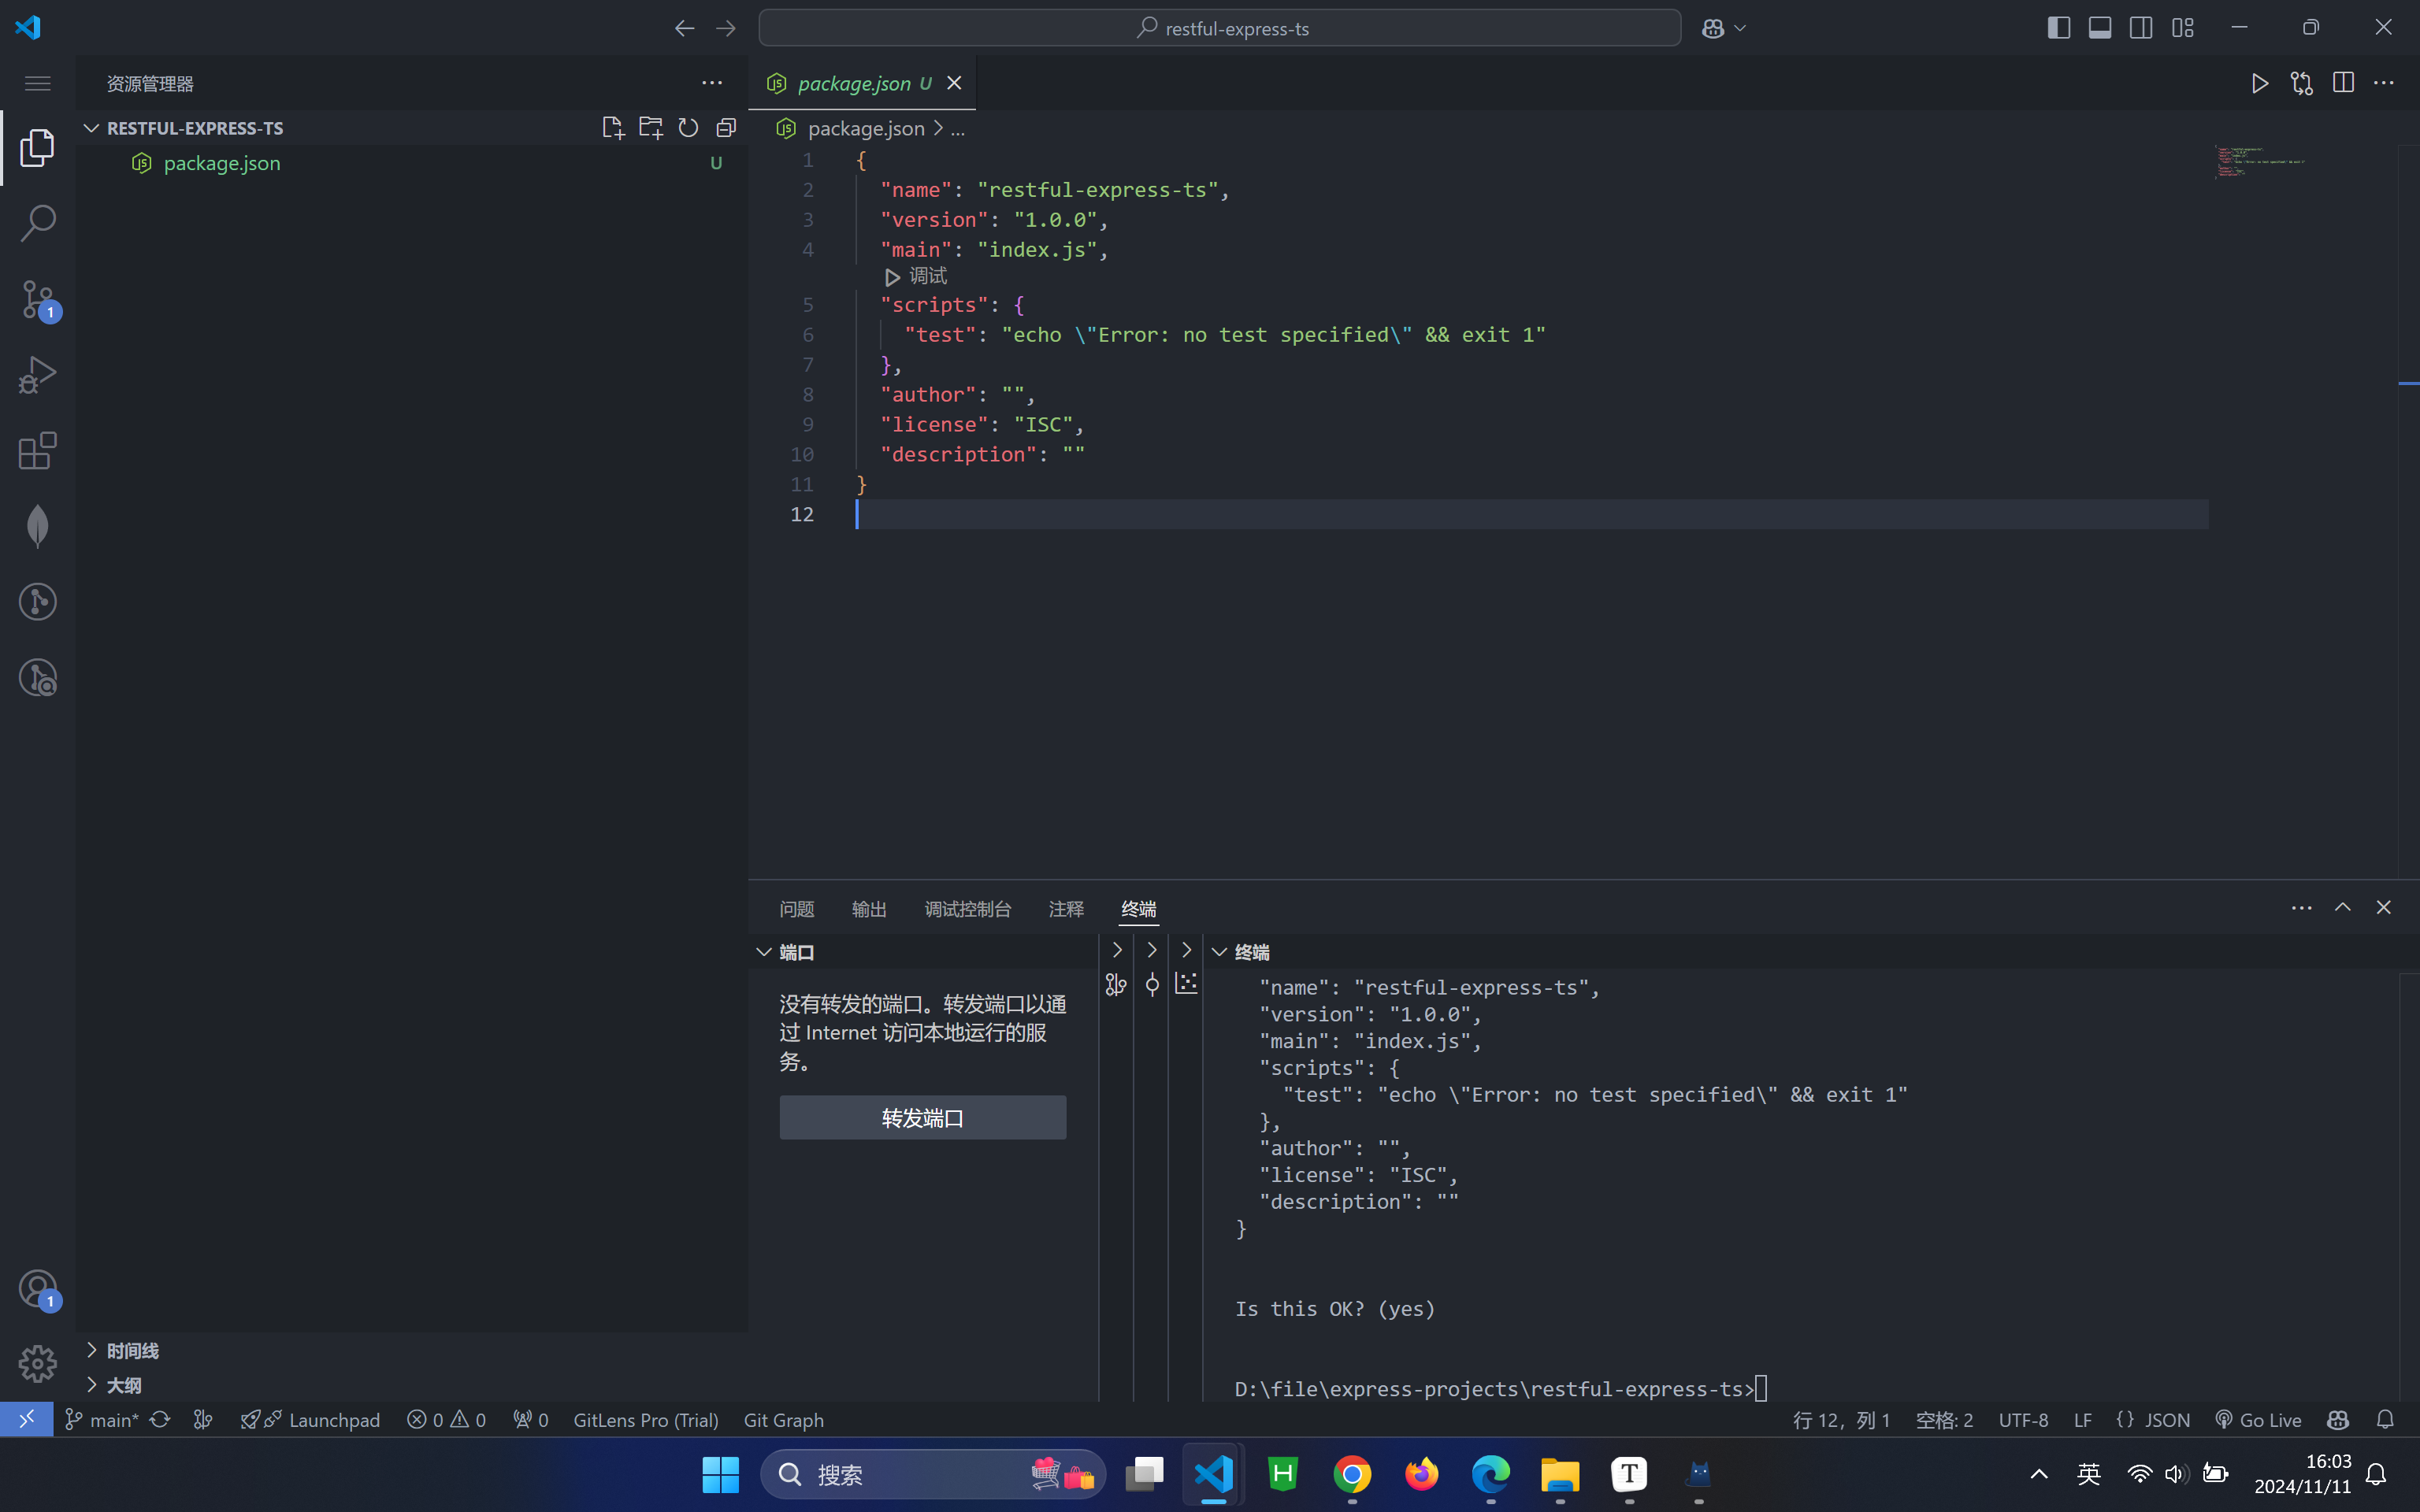The height and width of the screenshot is (1512, 2420).
Task: Open the Search view in activity bar
Action: [38, 223]
